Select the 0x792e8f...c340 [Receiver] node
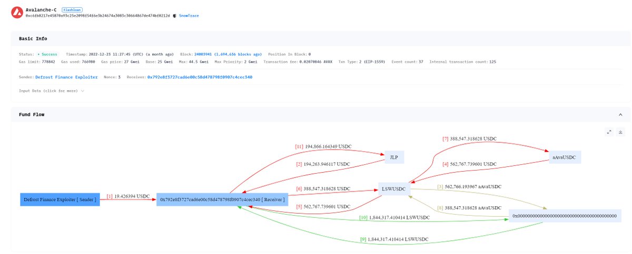The height and width of the screenshot is (254, 632). click(222, 199)
